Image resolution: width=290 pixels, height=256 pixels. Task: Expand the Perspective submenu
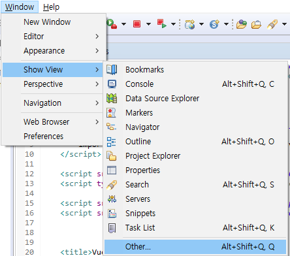point(53,84)
